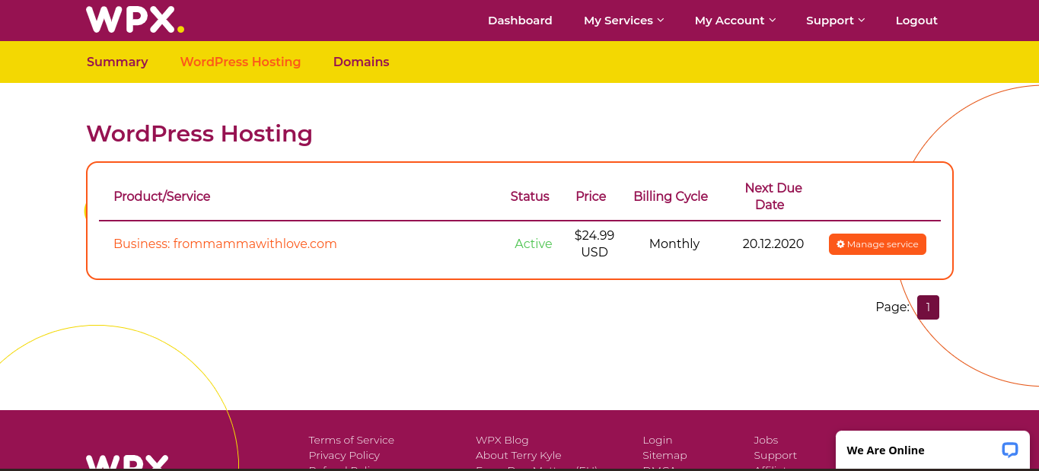
Task: Switch to the Summary tab
Action: click(x=117, y=62)
